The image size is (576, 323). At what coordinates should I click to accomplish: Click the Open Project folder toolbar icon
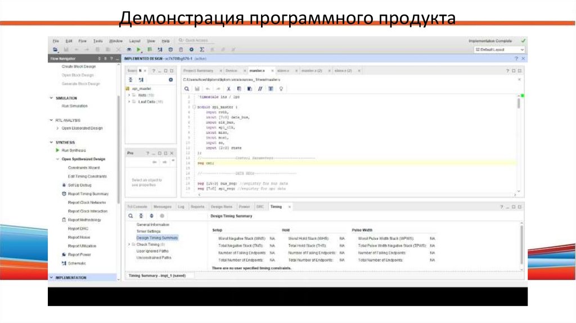coord(55,50)
